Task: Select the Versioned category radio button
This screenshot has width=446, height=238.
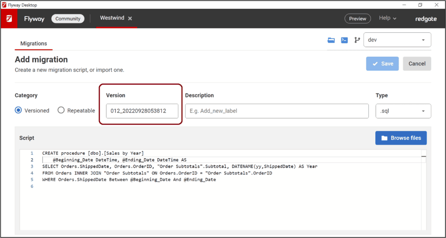Action: [x=18, y=110]
